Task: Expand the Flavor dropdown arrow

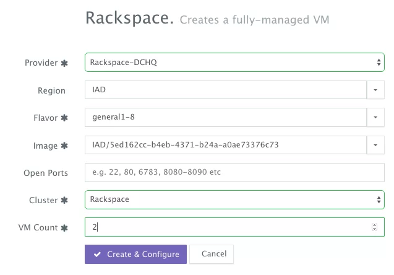Action: [375, 117]
